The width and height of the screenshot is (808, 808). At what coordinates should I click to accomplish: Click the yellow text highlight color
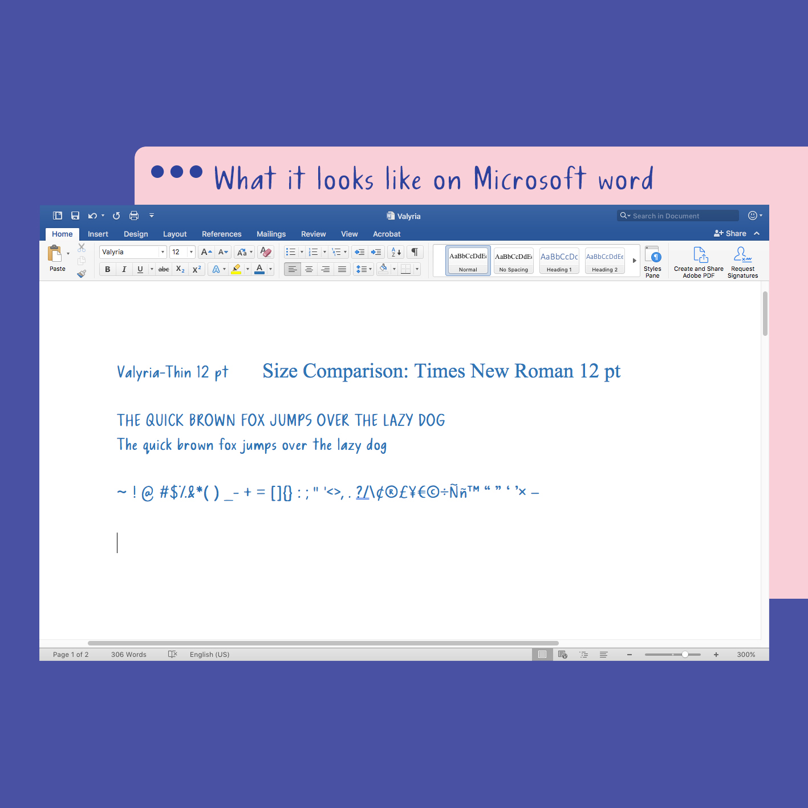click(236, 269)
